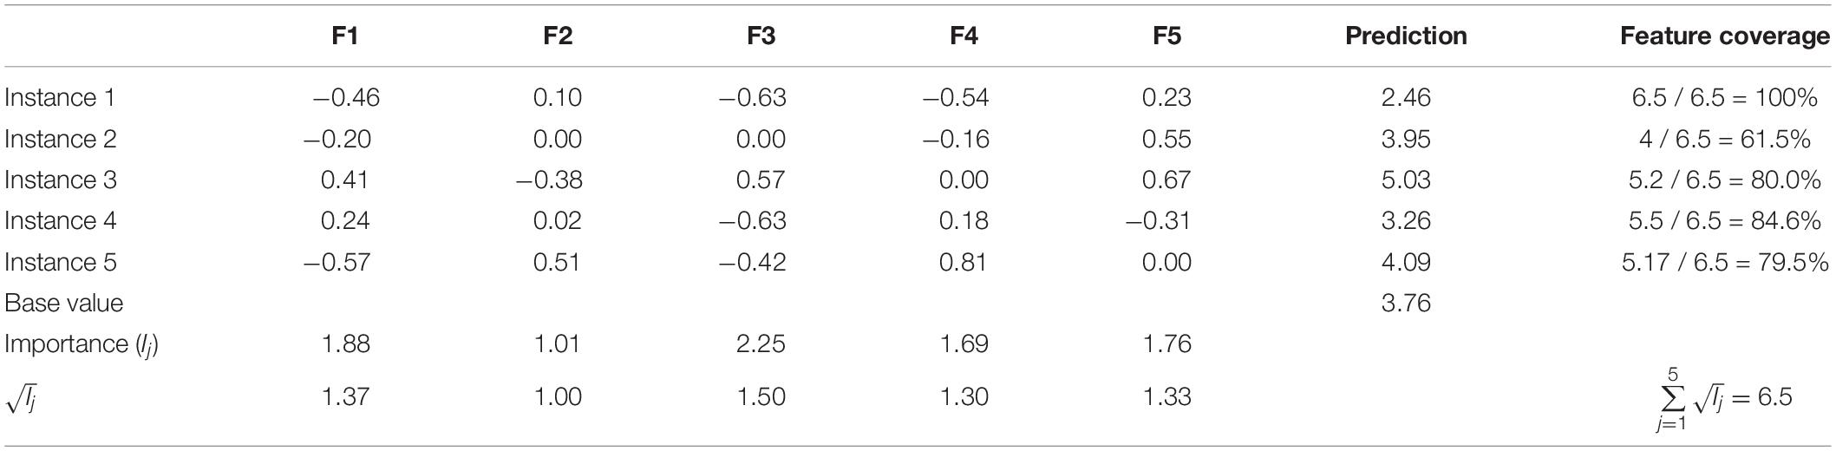
Task: Click the Feature coverage column header
Action: tap(1724, 36)
